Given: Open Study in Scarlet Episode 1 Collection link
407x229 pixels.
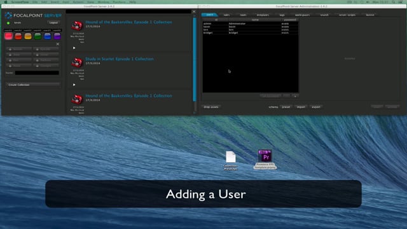Looking at the screenshot, I should tap(120, 59).
